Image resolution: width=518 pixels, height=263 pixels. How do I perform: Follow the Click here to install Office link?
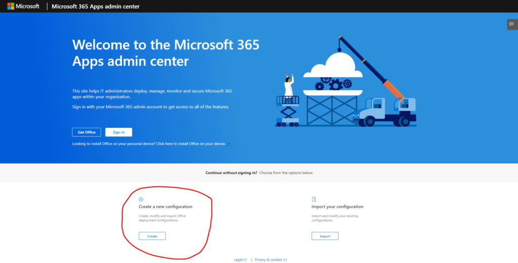(191, 144)
